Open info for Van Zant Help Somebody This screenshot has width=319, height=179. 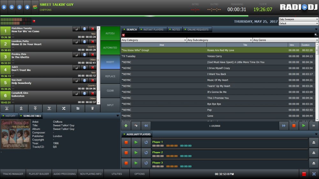(85, 80)
